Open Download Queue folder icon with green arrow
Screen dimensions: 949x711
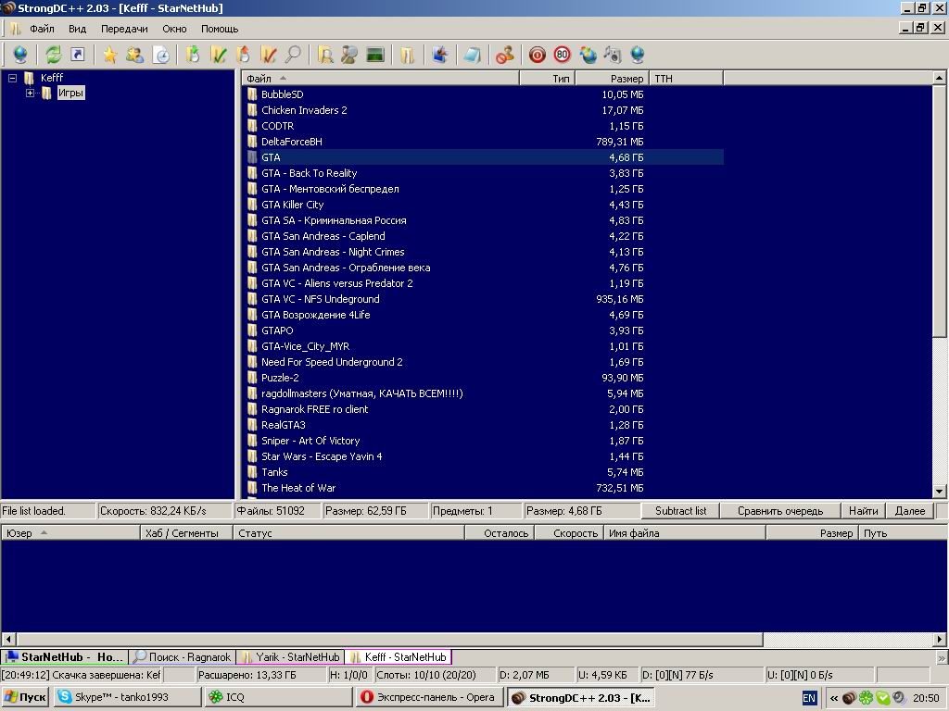(x=193, y=55)
